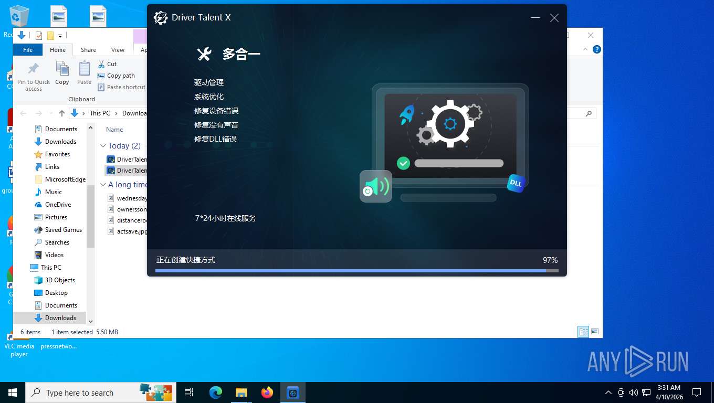Click the 修复没有声音 feature text
Screen dimensions: 714x403
216,125
